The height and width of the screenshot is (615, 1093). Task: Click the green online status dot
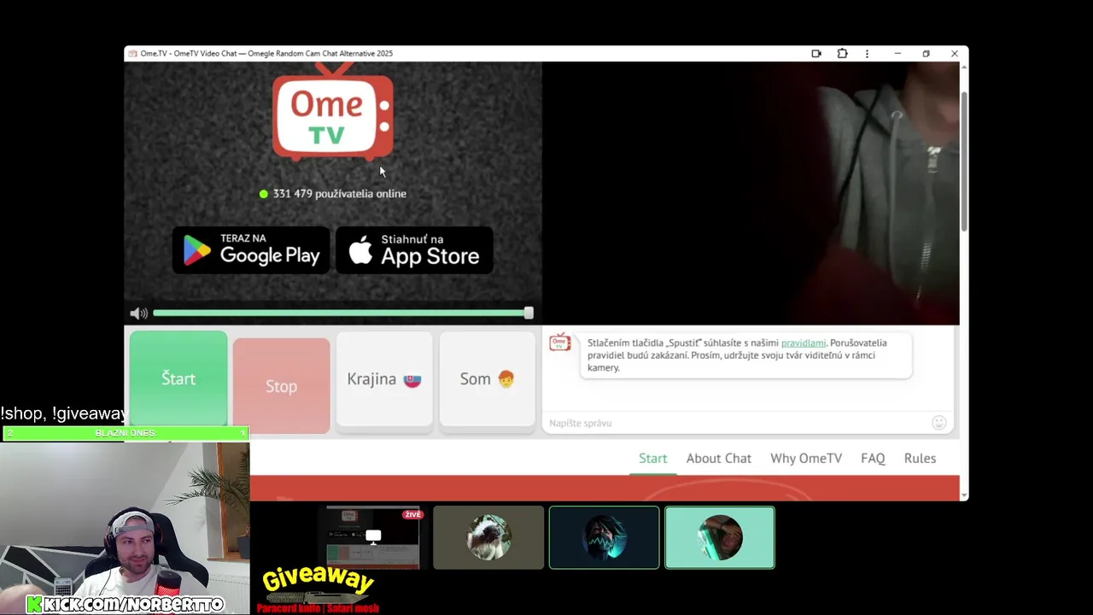(264, 194)
